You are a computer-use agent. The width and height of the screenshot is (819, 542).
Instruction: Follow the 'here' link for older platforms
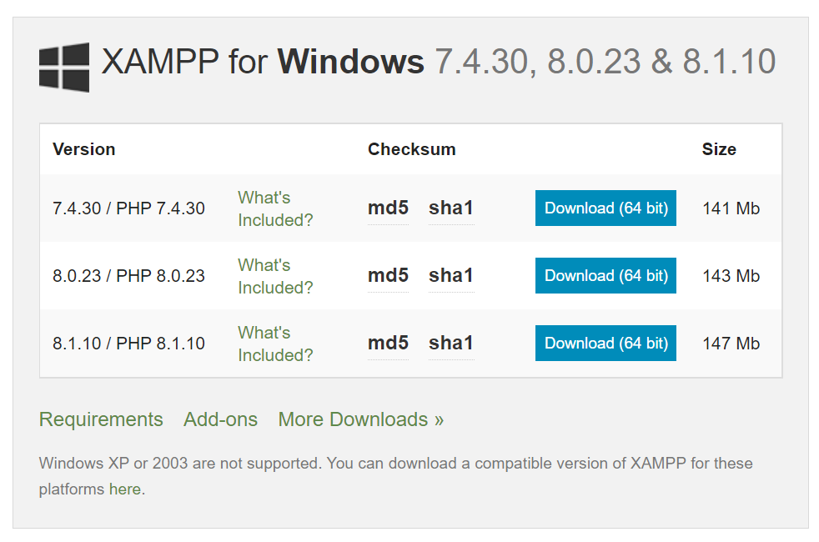125,489
